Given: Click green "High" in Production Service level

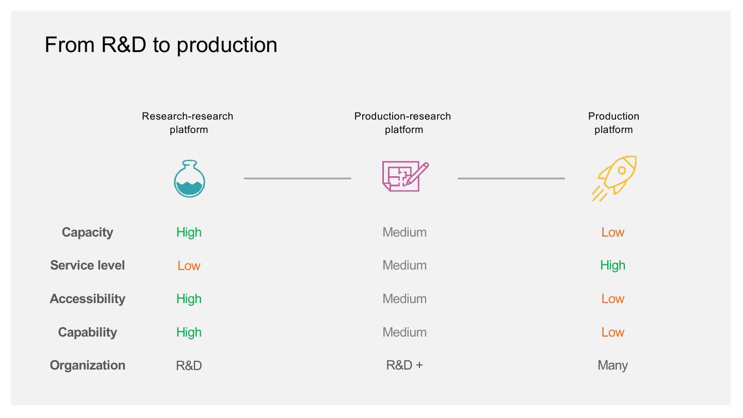Looking at the screenshot, I should click(612, 265).
